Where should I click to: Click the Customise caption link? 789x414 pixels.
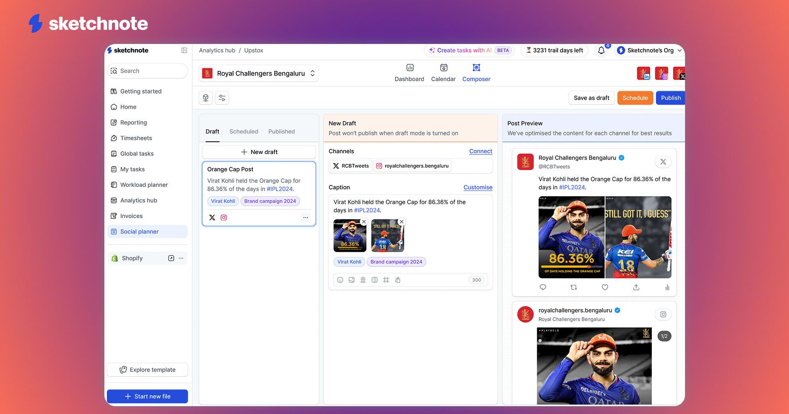(x=478, y=187)
